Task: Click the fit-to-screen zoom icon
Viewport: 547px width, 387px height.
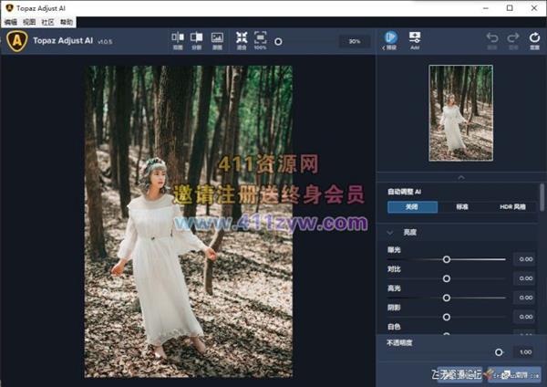Action: (x=242, y=38)
